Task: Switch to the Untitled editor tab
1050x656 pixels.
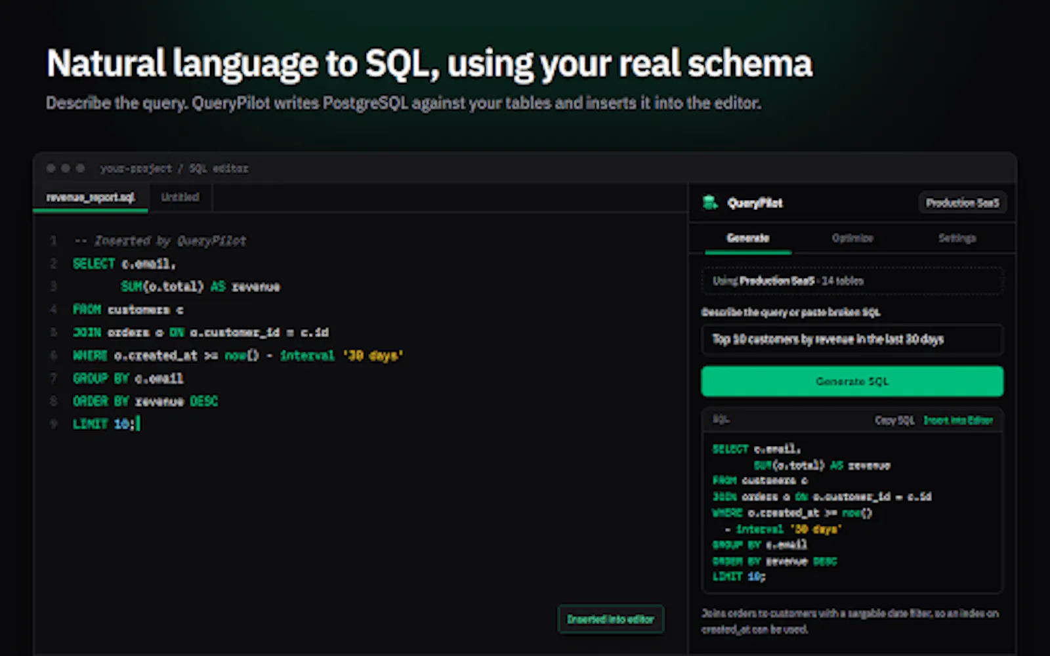Action: [180, 197]
